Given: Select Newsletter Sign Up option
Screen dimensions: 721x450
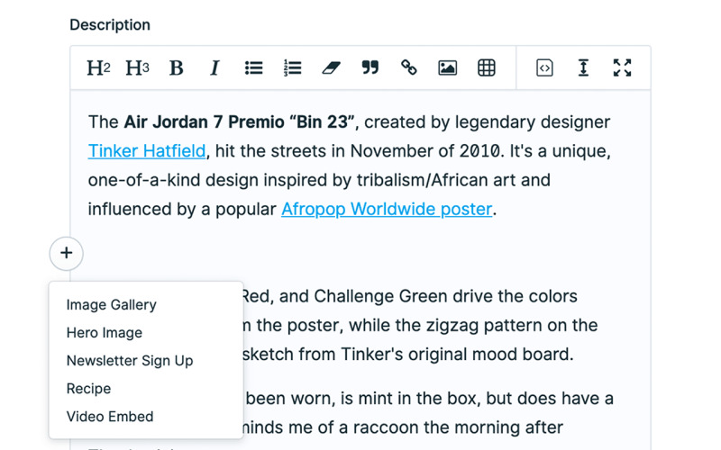Looking at the screenshot, I should click(130, 361).
